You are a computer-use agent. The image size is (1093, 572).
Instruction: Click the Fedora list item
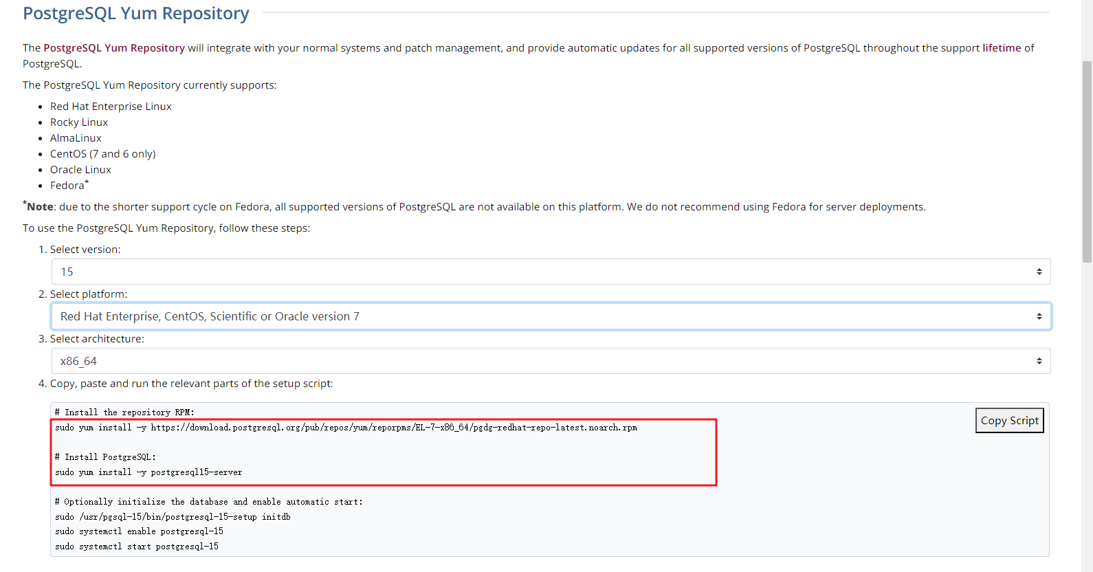(x=67, y=186)
